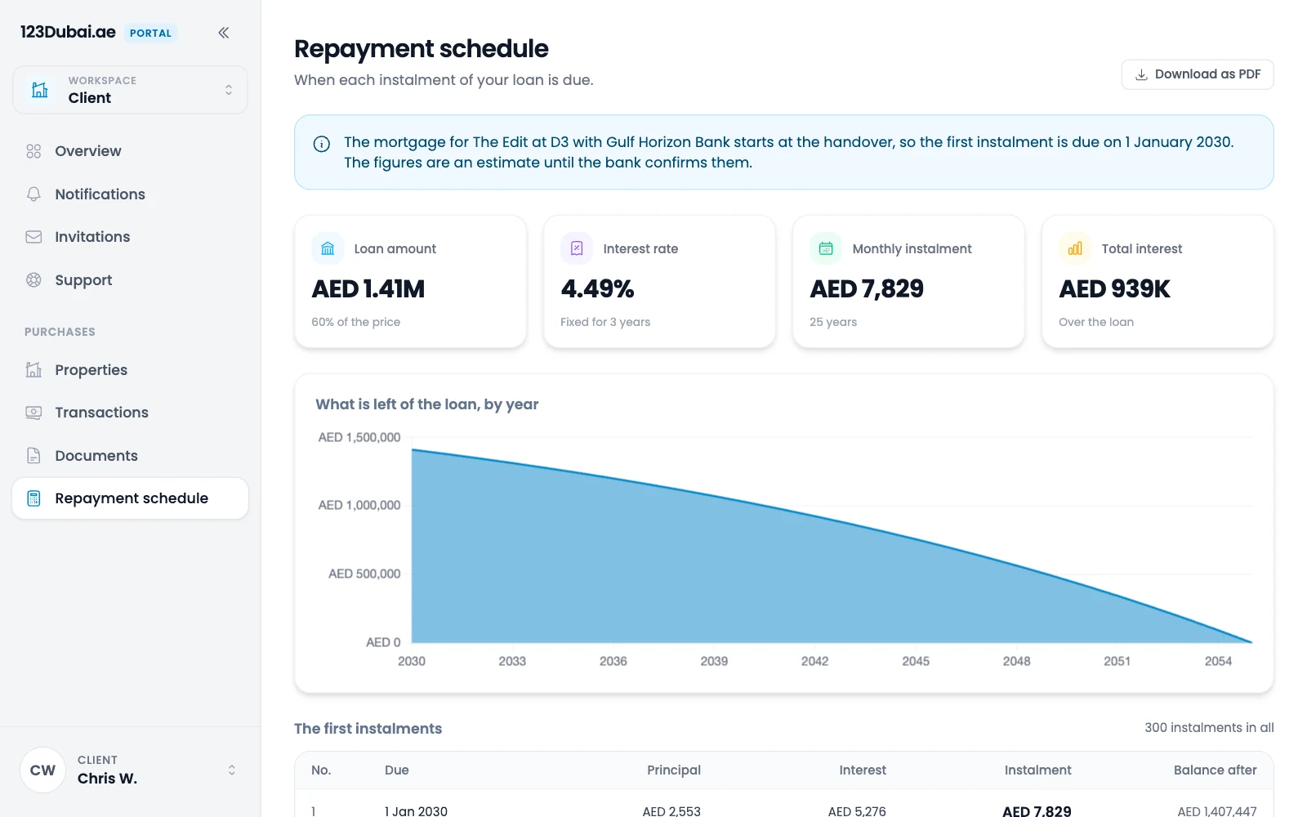Collapse the sidebar with the double-chevron icon
This screenshot has height=817, width=1307.
tap(224, 33)
